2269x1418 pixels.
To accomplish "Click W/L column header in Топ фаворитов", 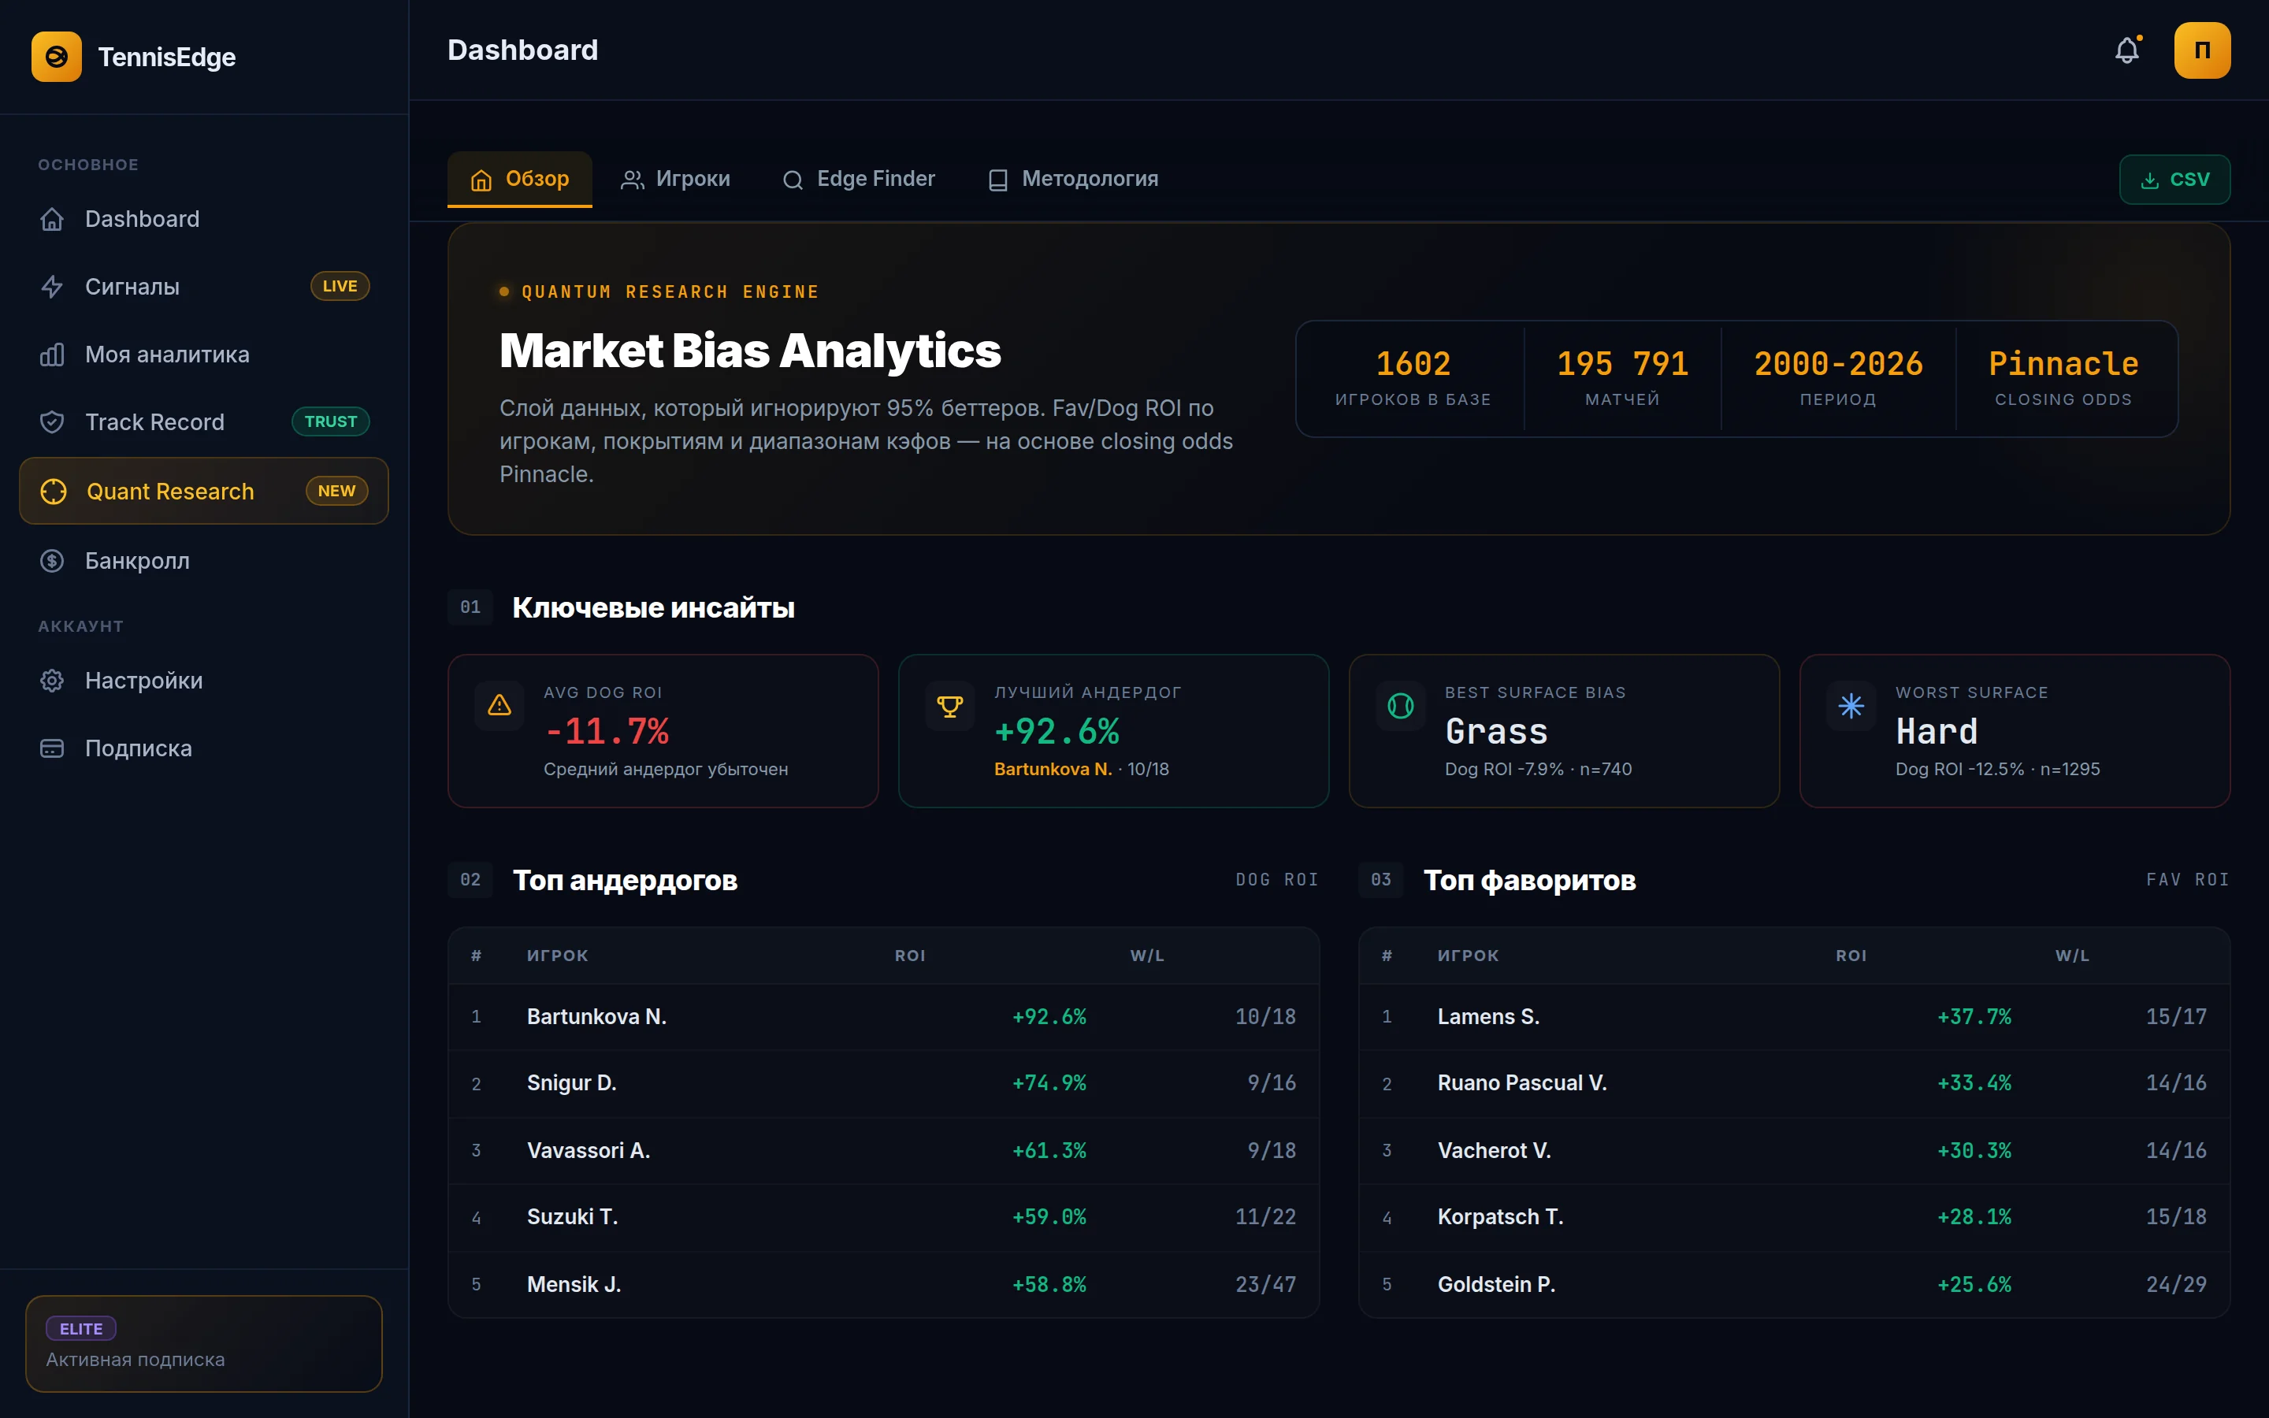I will (x=2072, y=956).
